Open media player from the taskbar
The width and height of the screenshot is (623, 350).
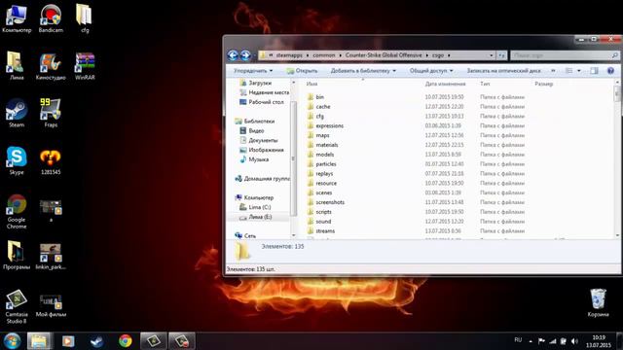(x=68, y=341)
